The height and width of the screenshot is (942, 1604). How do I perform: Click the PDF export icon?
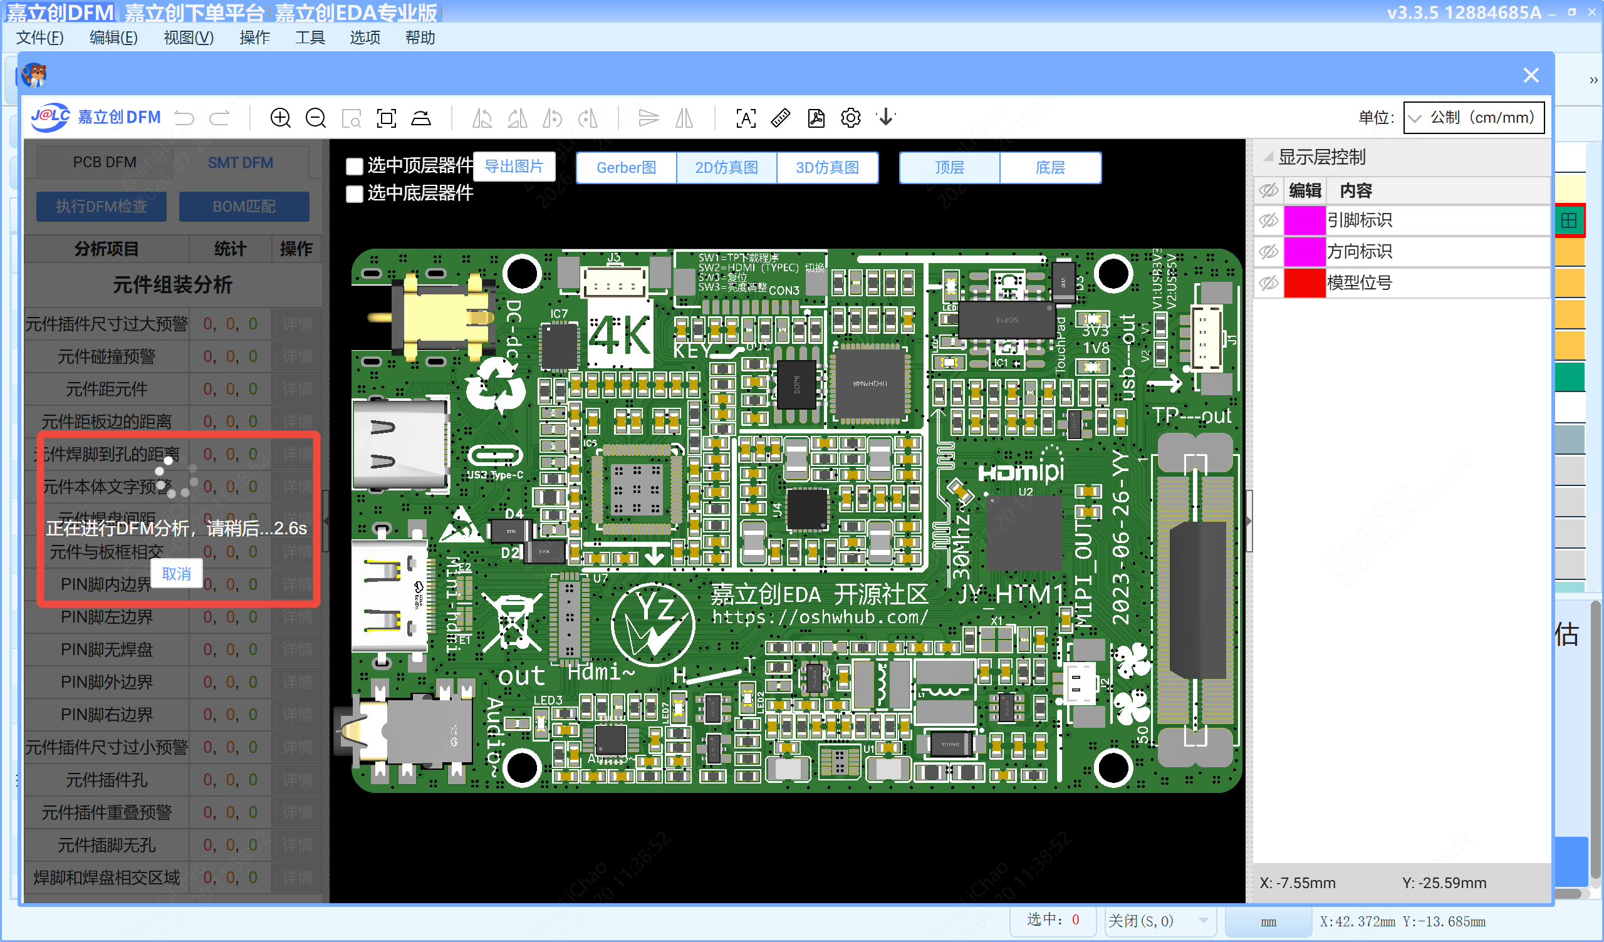pyautogui.click(x=816, y=118)
